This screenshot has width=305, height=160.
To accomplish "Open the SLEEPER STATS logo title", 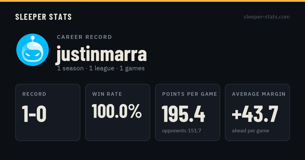I will [x=43, y=17].
